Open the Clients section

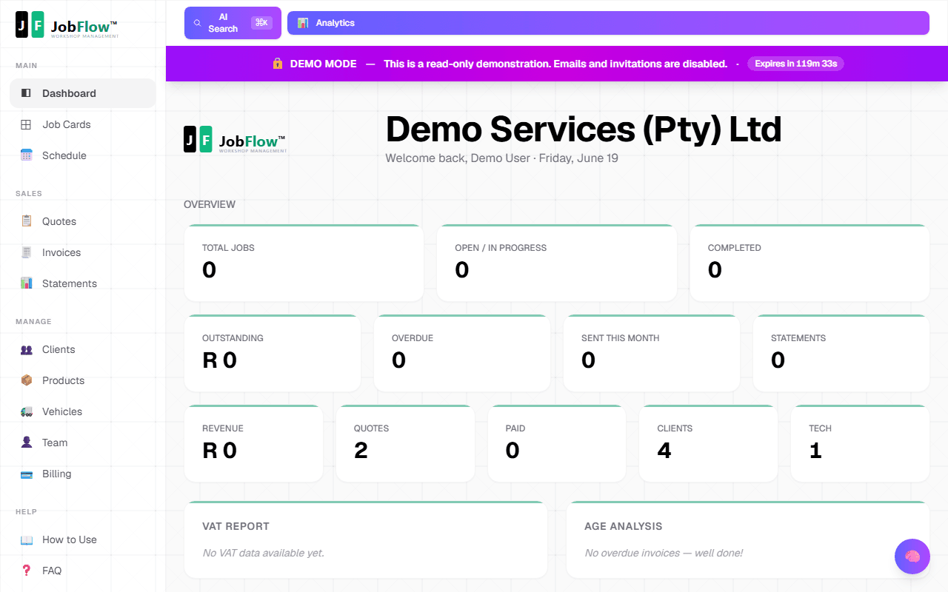[83, 349]
